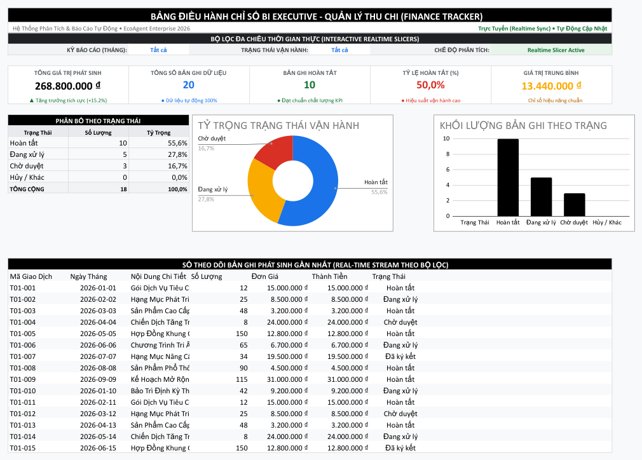Select the 50,0% completion rate
This screenshot has width=642, height=460.
coord(430,85)
